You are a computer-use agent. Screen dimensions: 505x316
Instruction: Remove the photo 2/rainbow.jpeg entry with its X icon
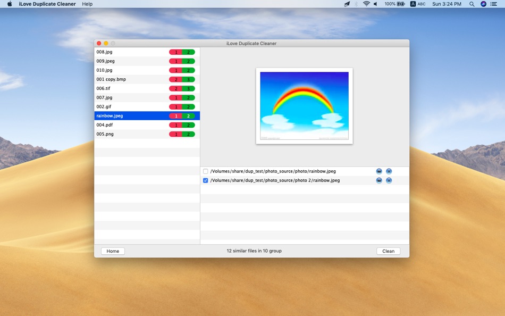click(389, 180)
